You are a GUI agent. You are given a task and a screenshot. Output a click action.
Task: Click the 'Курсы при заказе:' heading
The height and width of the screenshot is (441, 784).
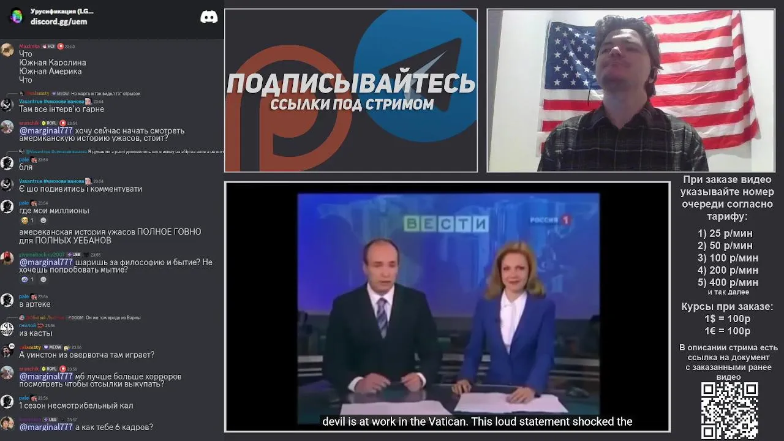[727, 306]
